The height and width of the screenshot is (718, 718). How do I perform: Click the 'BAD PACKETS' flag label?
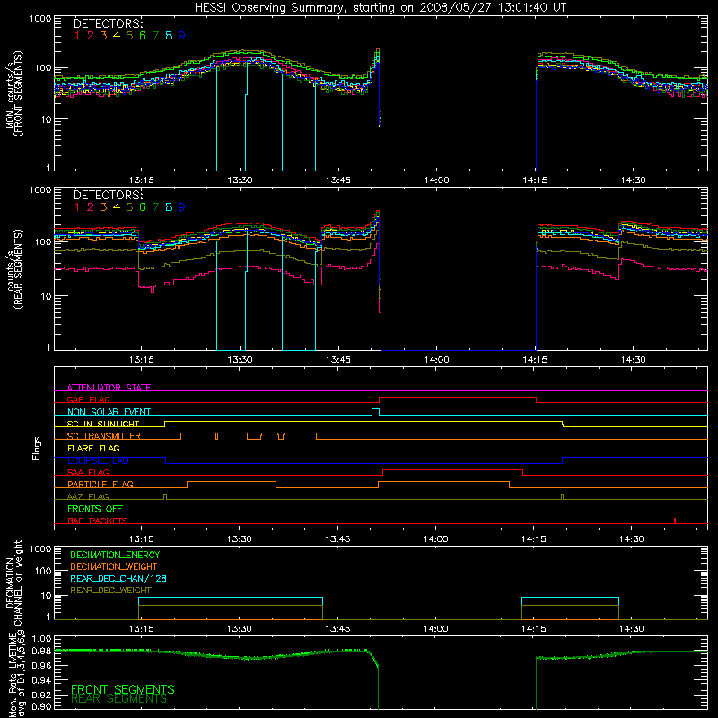98,521
